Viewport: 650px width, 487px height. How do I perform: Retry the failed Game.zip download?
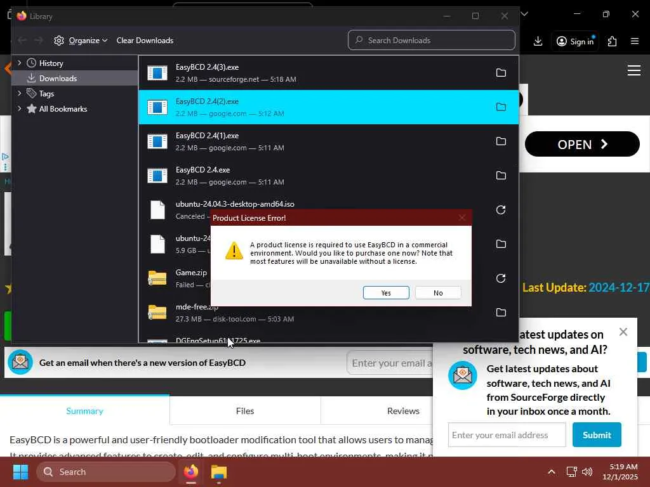(x=501, y=278)
